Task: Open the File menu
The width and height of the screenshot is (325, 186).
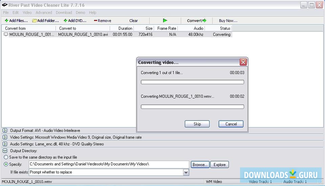Action: click(x=6, y=13)
